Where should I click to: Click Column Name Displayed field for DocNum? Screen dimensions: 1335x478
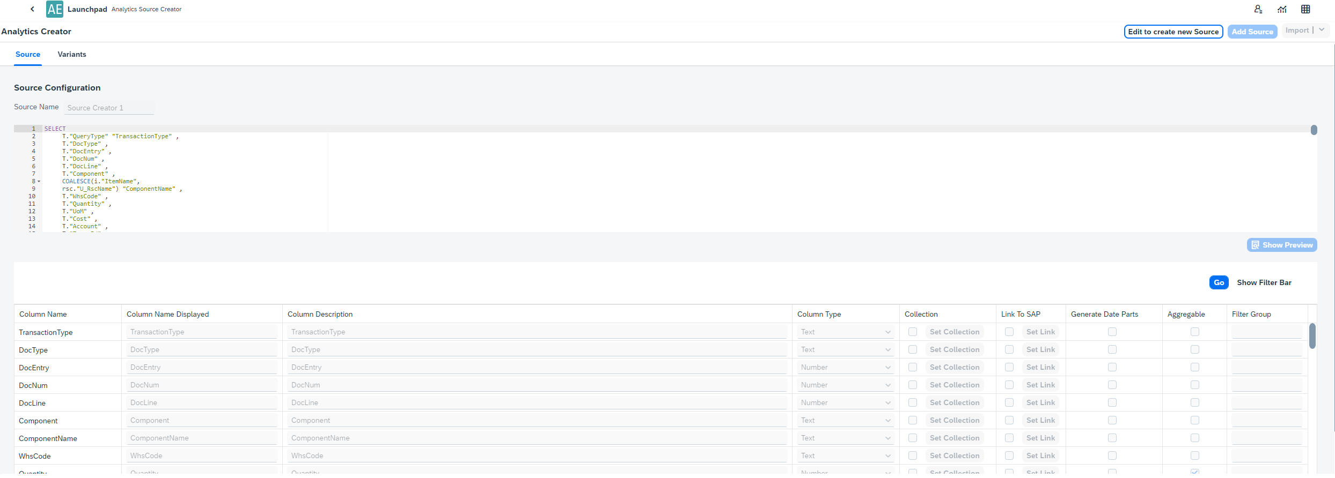pyautogui.click(x=202, y=385)
